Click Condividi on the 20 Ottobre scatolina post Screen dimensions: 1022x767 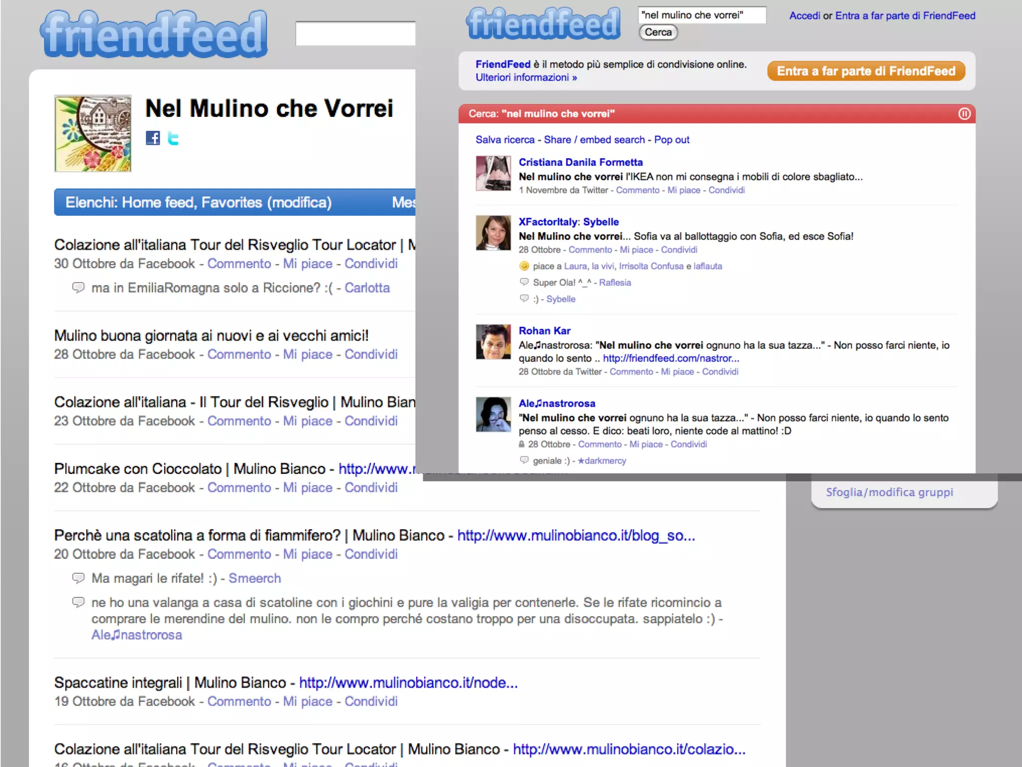pos(371,554)
